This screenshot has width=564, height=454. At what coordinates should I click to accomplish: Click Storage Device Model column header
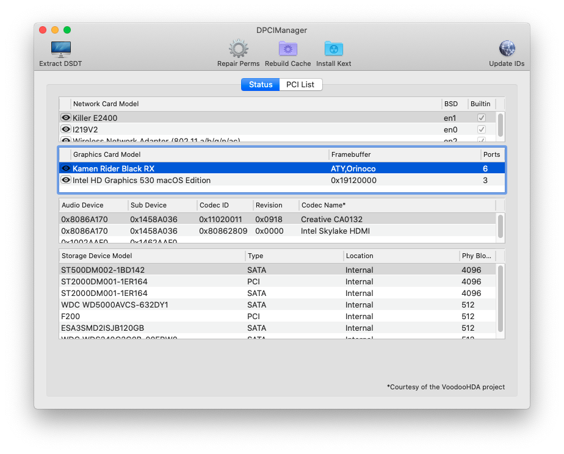[152, 256]
